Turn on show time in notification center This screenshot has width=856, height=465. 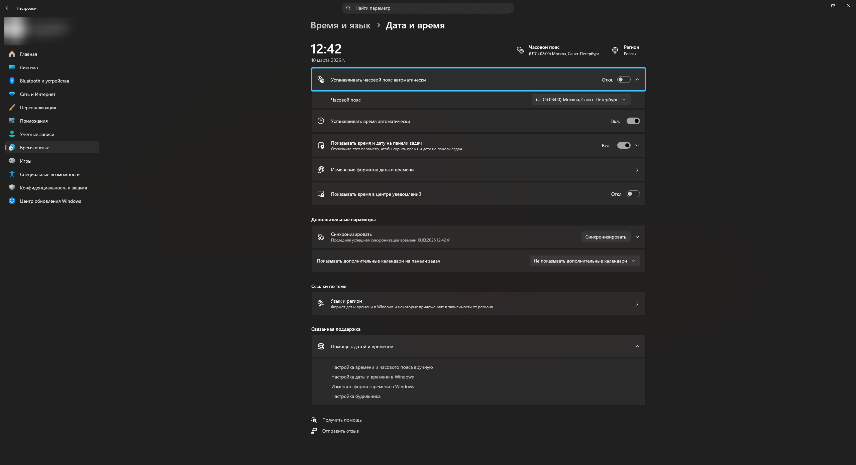[x=633, y=194]
